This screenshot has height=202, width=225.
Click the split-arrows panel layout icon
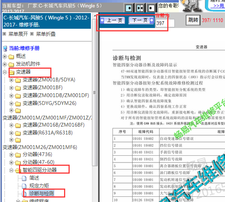(140, 8)
